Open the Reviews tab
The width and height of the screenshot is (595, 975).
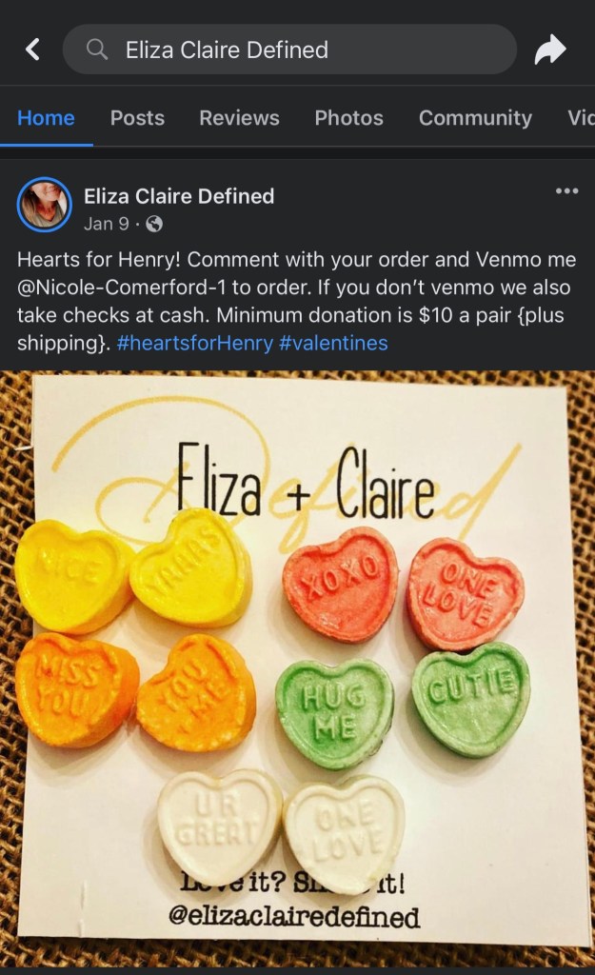(x=239, y=117)
